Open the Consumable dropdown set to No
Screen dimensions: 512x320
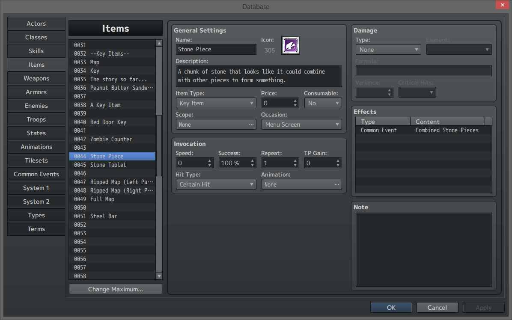tap(323, 103)
